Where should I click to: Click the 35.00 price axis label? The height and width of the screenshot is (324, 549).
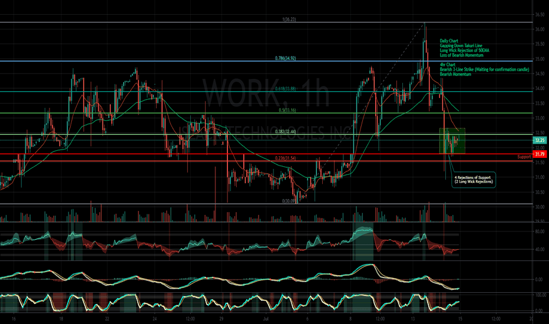pyautogui.click(x=539, y=59)
